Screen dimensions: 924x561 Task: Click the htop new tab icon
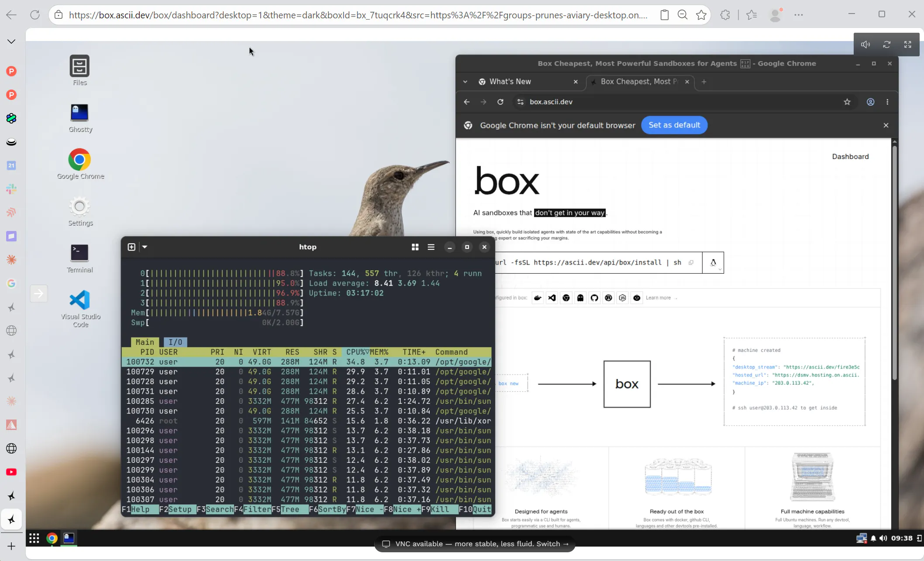(x=131, y=247)
